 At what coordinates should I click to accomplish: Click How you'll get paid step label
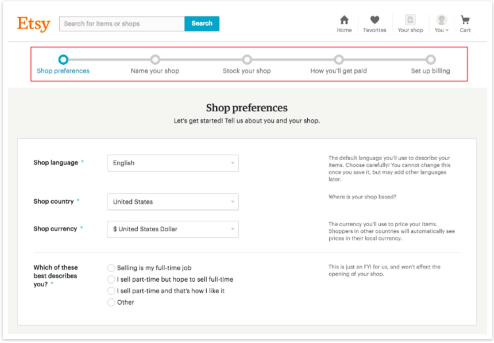[338, 71]
